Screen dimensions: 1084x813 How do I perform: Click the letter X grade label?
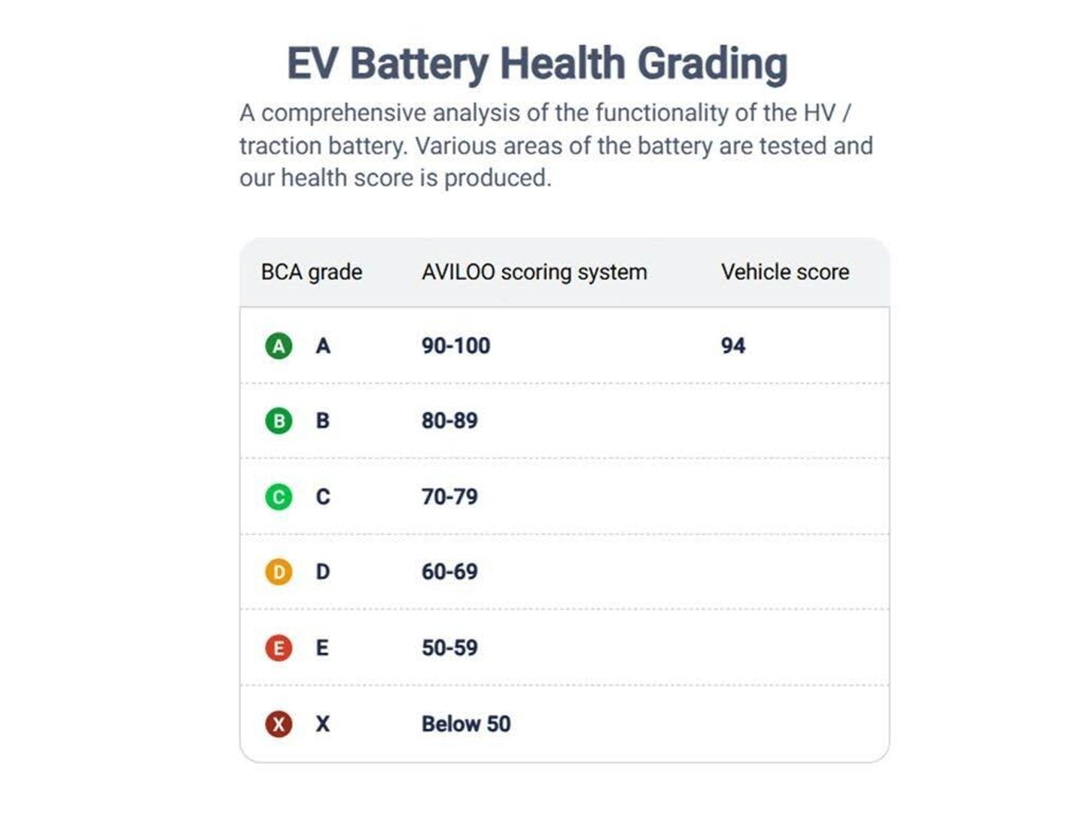[x=323, y=723]
